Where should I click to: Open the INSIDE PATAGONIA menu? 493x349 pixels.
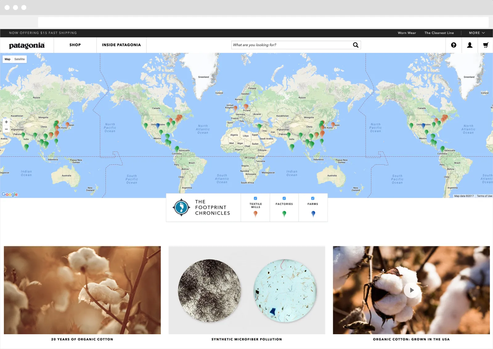point(121,45)
